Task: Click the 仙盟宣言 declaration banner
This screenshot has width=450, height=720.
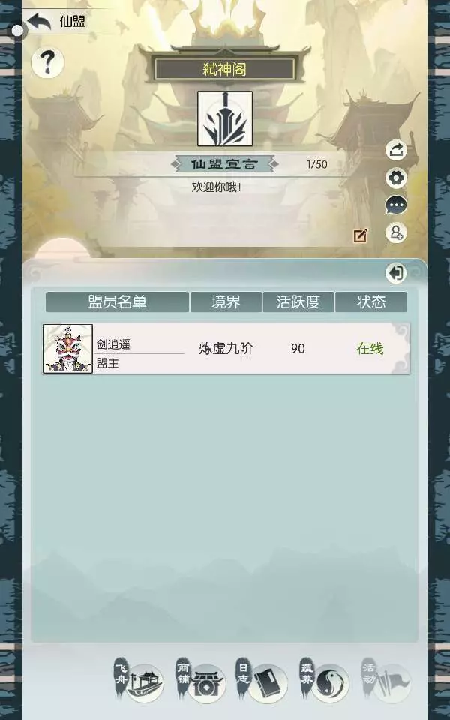Action: point(225,164)
